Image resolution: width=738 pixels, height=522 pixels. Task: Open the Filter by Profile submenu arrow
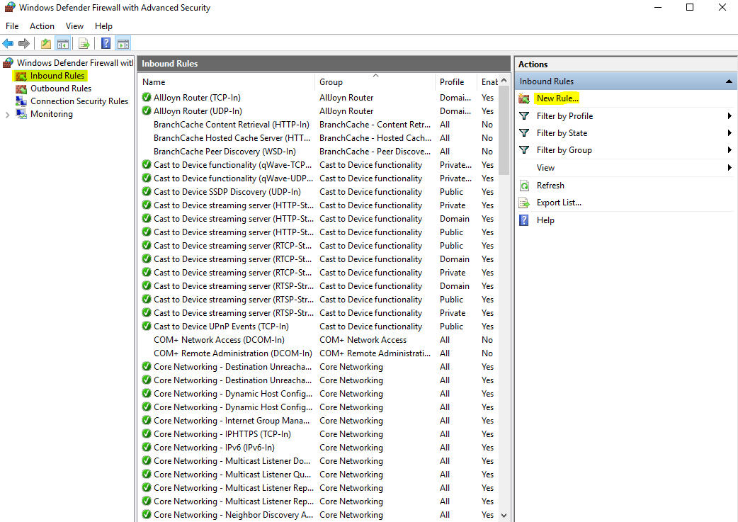[729, 115]
